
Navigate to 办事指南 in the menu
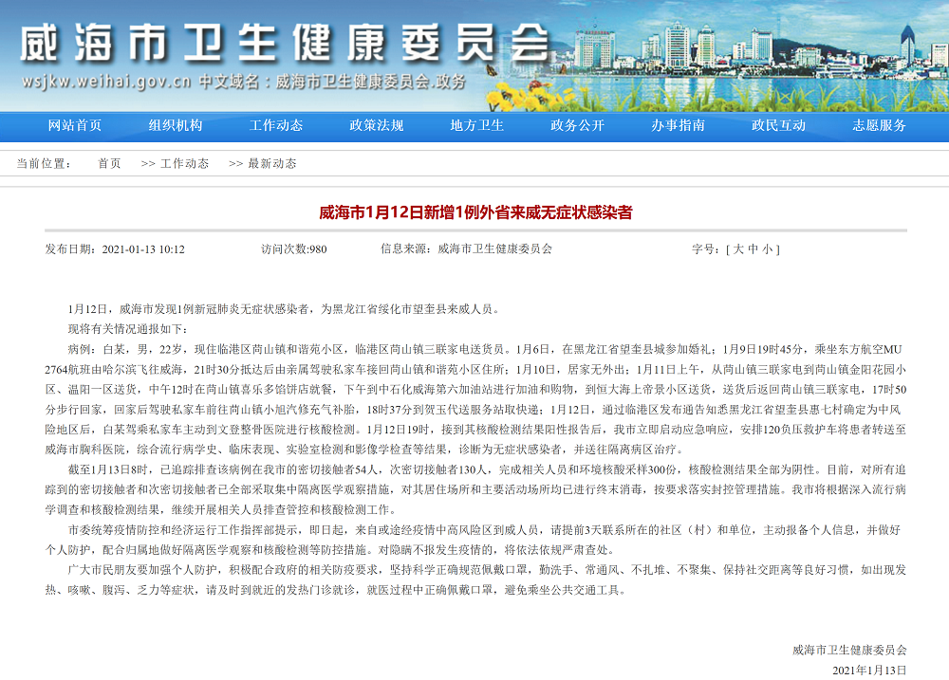(x=679, y=125)
